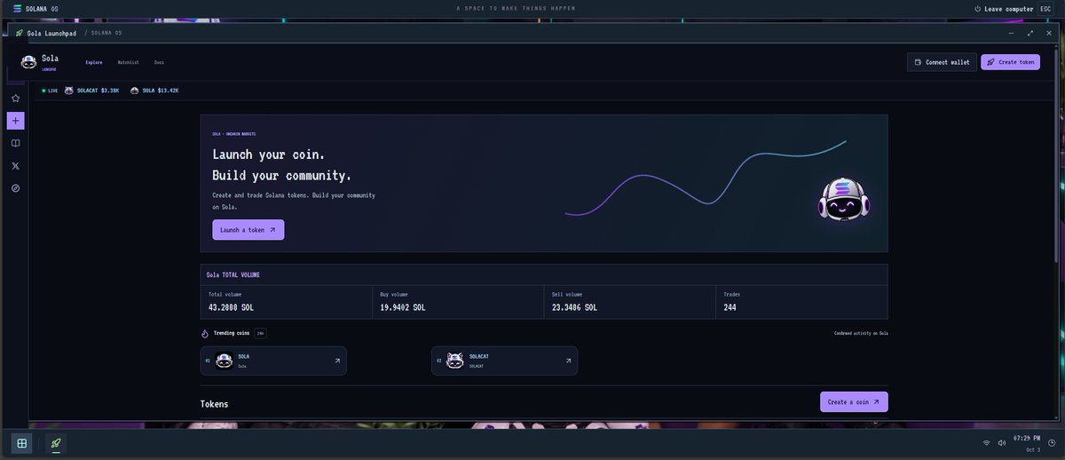
Task: Click the Trades count 244
Action: pos(730,307)
